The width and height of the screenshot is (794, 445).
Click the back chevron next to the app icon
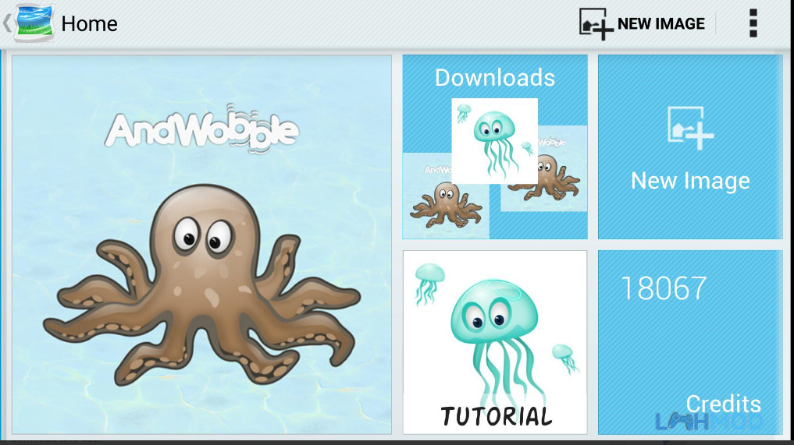coord(6,23)
